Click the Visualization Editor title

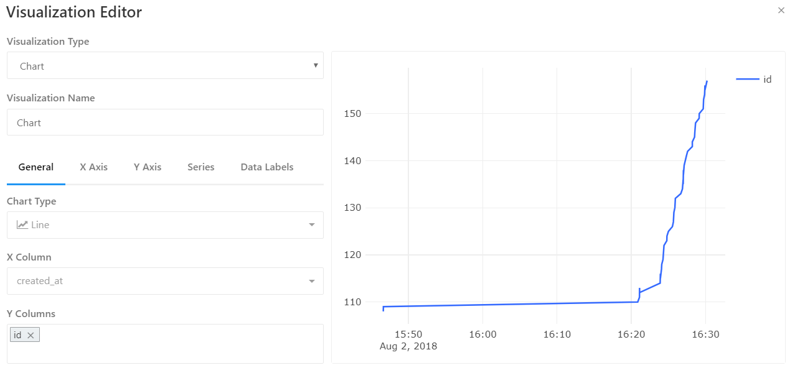(74, 11)
